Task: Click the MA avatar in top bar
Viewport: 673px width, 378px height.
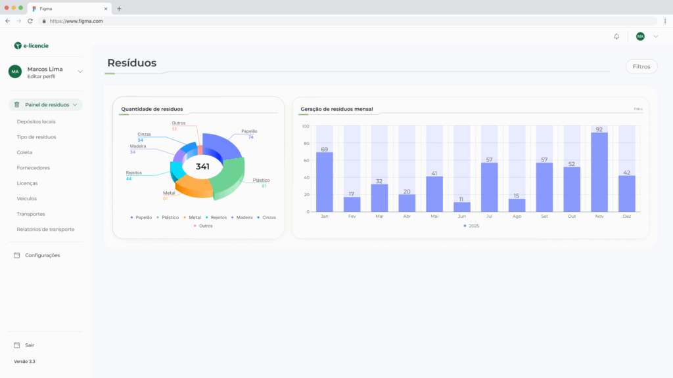Action: coord(640,37)
